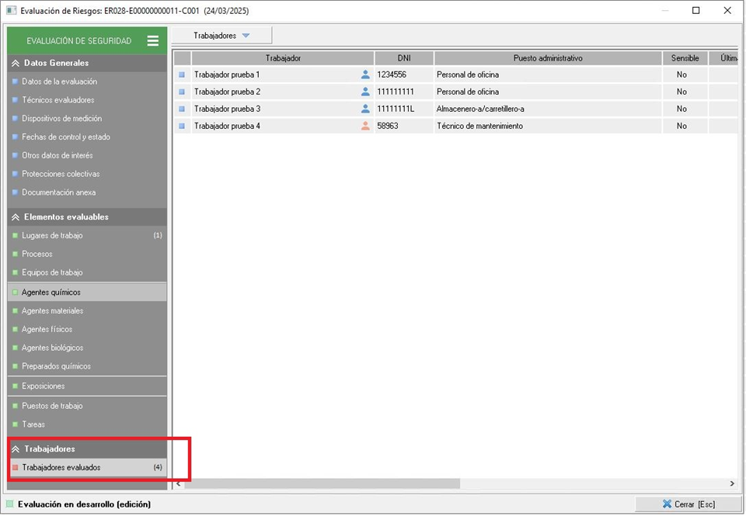Click blue square marker of Trabajador prueba 4 row
746x516 pixels.
182,126
